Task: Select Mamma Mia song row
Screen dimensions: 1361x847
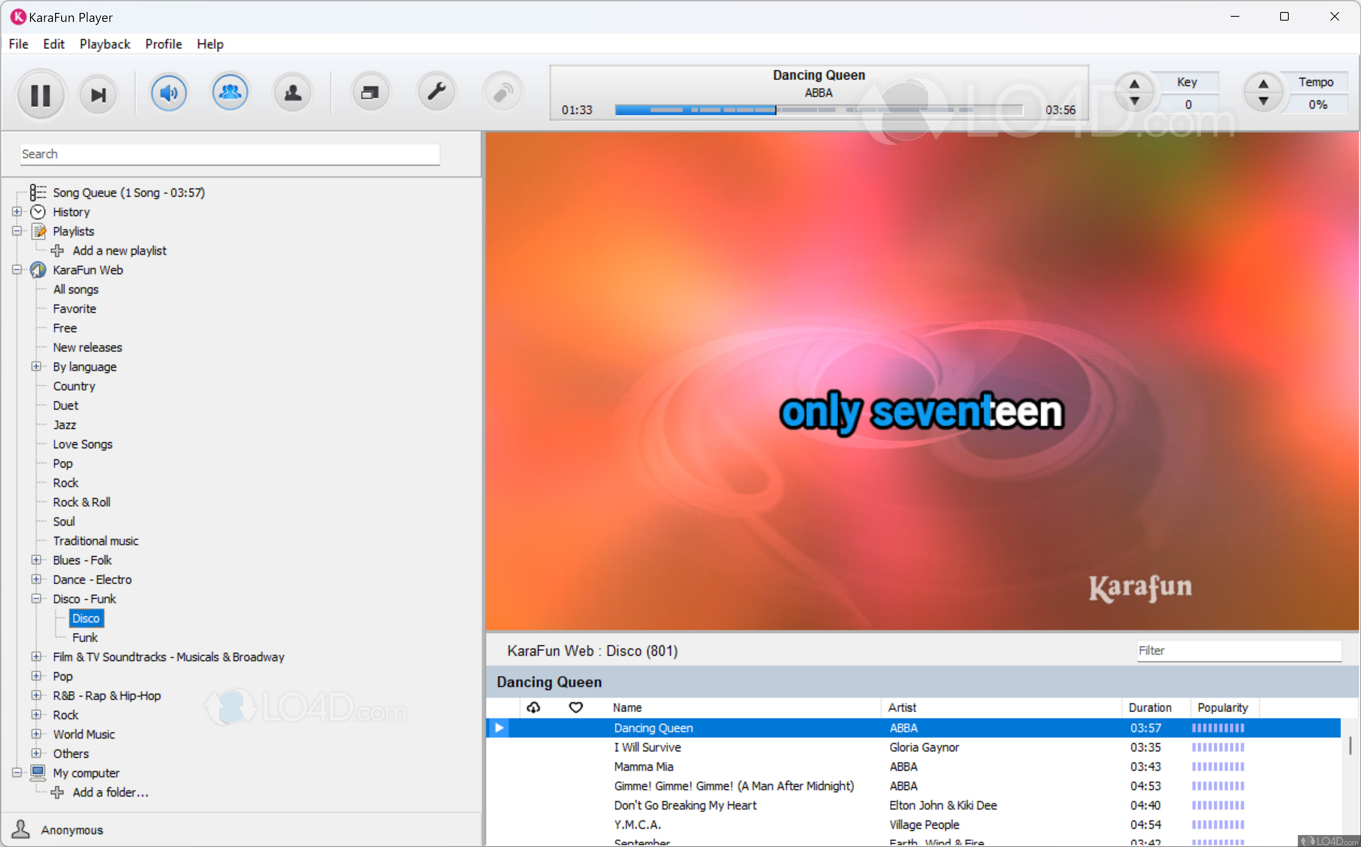Action: pos(913,766)
